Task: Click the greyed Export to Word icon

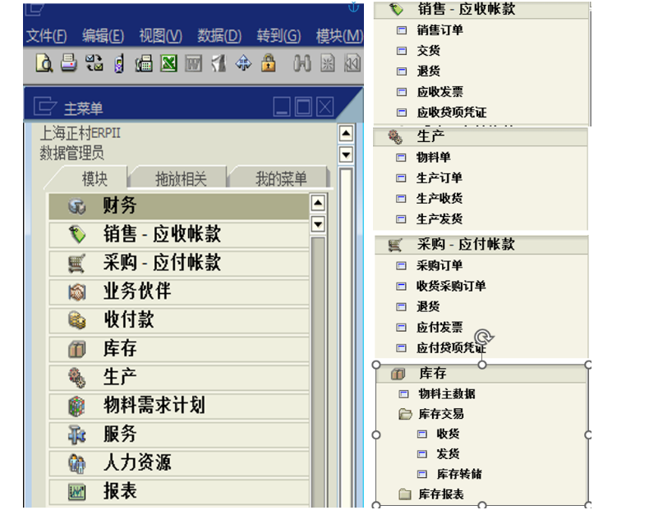Action: point(193,63)
